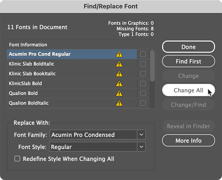Image resolution: width=222 pixels, height=180 pixels.
Task: Enable Redefine Style When Changing All
Action: 17,159
